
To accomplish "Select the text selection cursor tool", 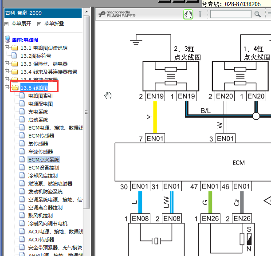I will tap(200, 14).
